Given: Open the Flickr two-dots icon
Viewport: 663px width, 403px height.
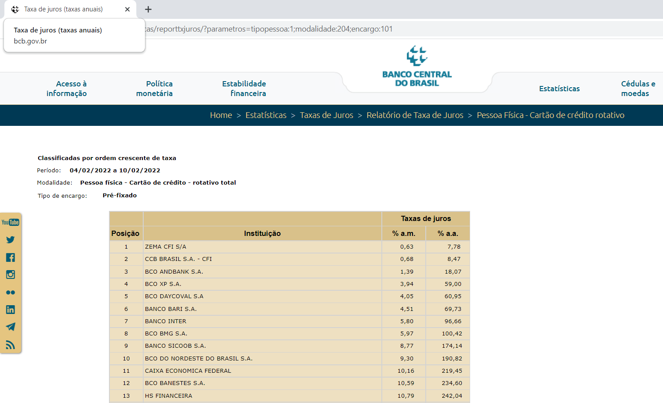Looking at the screenshot, I should 10,292.
